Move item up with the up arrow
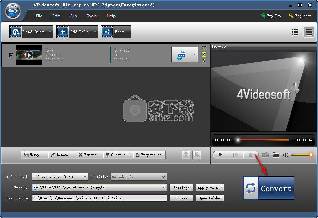Viewport: 318px width, 218px height. point(186,155)
